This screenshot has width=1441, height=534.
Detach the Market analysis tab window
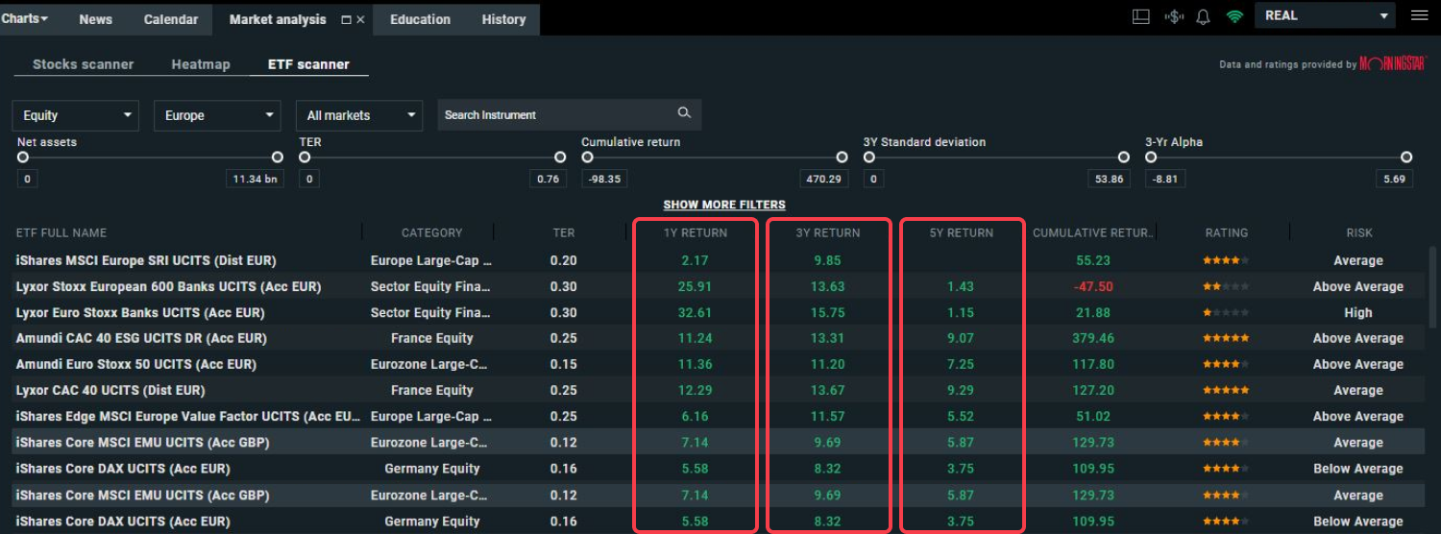tap(346, 19)
